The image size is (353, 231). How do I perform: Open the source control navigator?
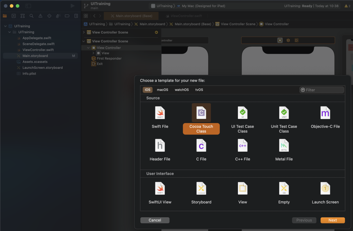pyautogui.click(x=14, y=16)
